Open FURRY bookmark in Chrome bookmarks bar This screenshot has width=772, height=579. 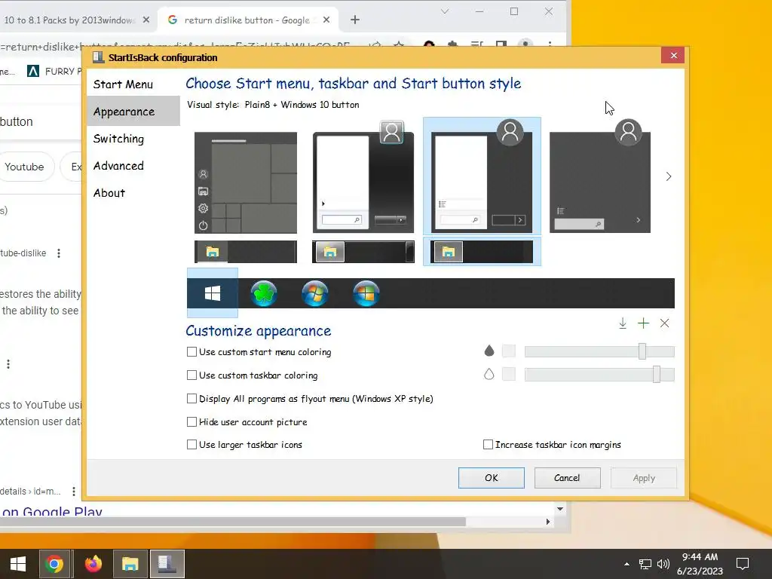pyautogui.click(x=54, y=72)
